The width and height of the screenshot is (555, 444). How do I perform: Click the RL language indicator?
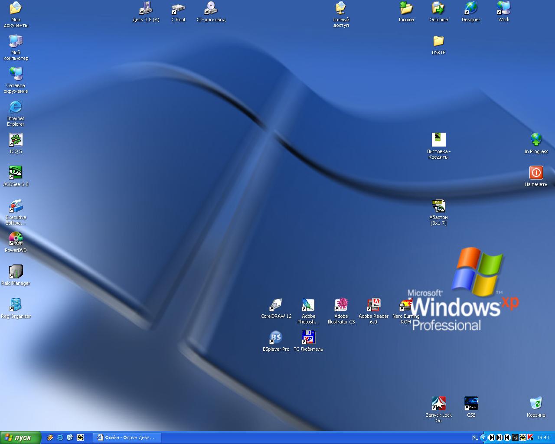point(475,438)
